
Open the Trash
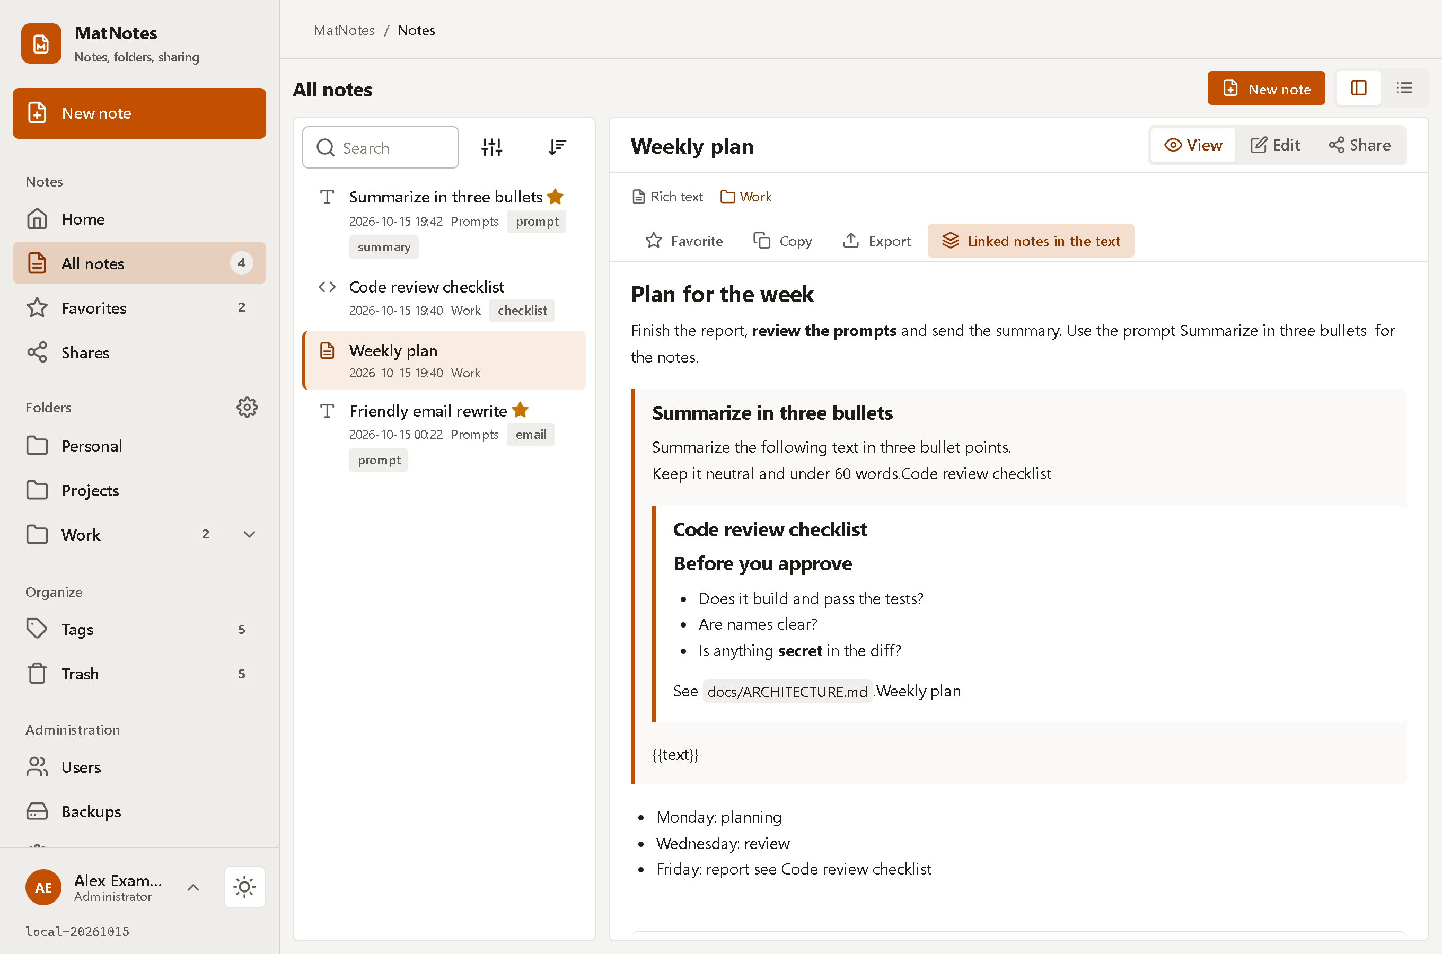click(x=139, y=674)
